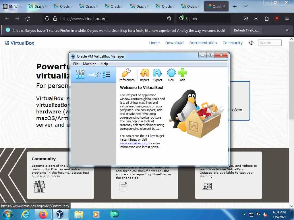Click the document icon in documentation card
Viewport: 294px width, 220px height.
coord(123,187)
